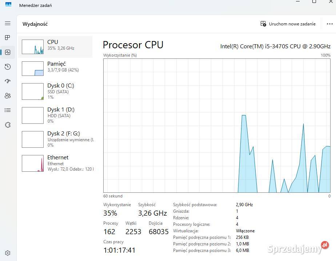
Task: Open the services view
Action: [x=8, y=125]
